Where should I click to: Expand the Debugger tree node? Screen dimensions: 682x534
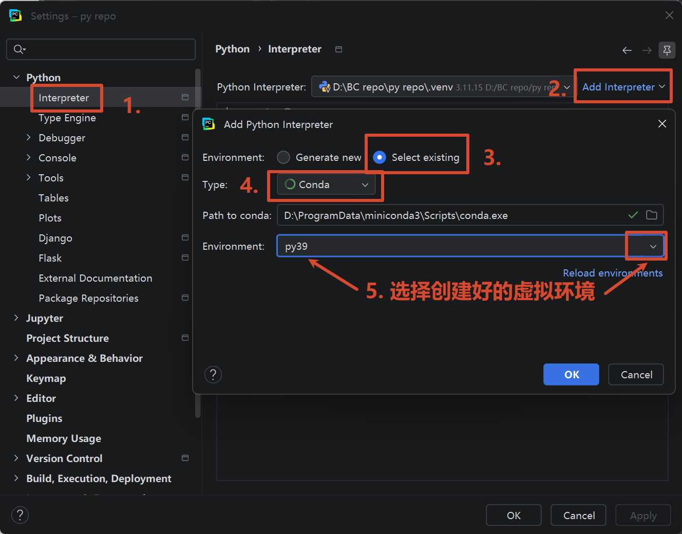coord(29,137)
